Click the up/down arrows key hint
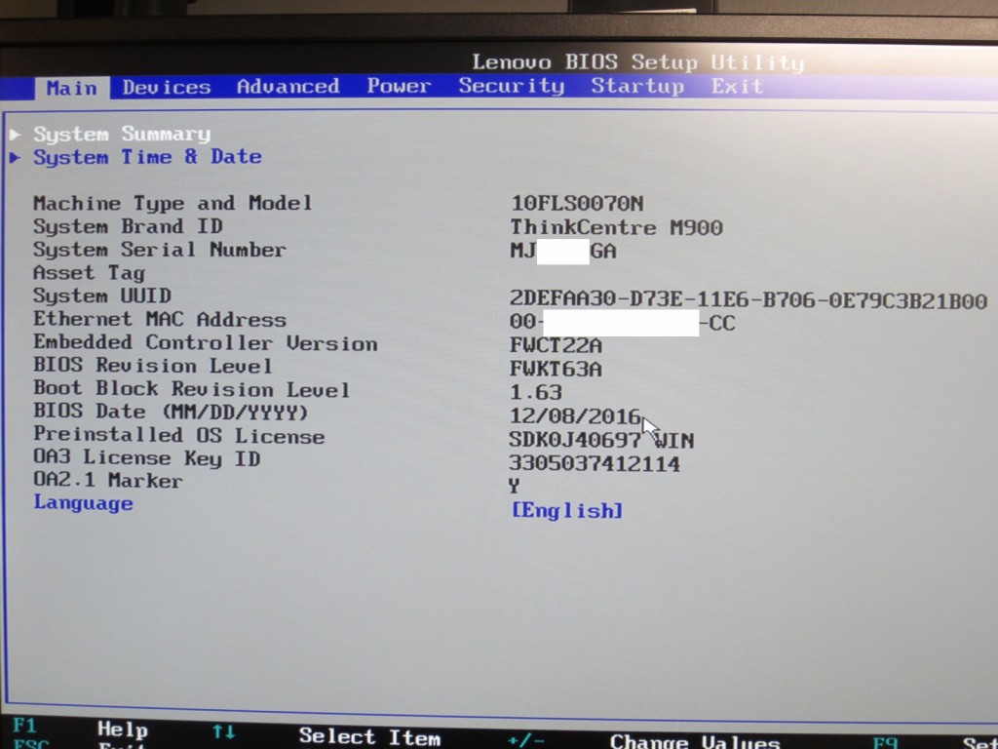The width and height of the screenshot is (998, 749). click(223, 730)
